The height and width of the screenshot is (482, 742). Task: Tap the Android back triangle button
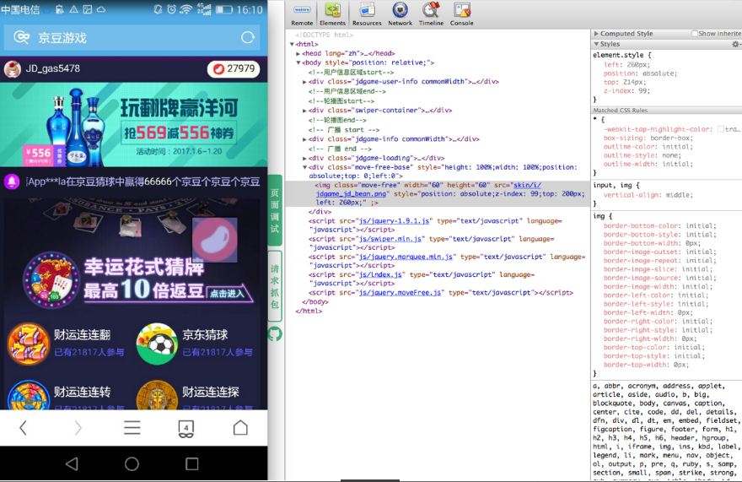click(72, 463)
